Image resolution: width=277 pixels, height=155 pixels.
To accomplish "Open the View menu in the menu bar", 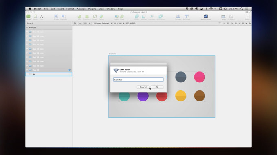I will coord(101,9).
